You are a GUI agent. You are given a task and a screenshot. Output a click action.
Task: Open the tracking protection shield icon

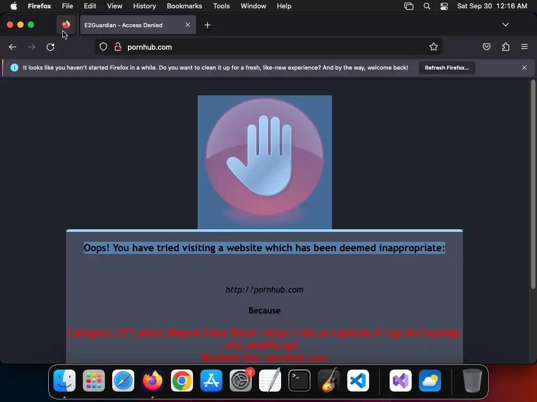point(103,47)
